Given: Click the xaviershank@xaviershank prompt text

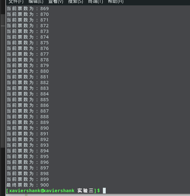Looking at the screenshot, I should click(42, 191).
